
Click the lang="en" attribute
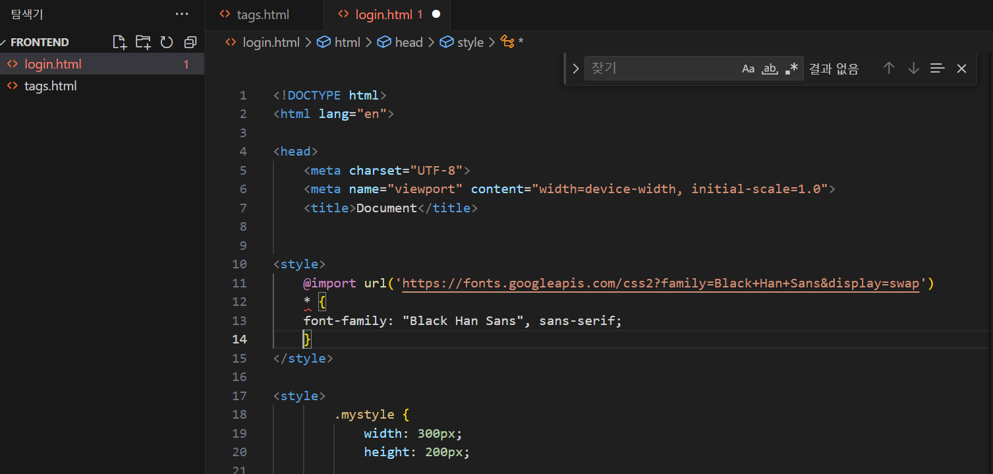click(353, 114)
